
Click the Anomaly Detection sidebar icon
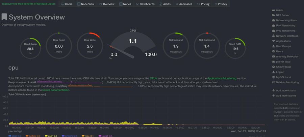click(x=273, y=57)
